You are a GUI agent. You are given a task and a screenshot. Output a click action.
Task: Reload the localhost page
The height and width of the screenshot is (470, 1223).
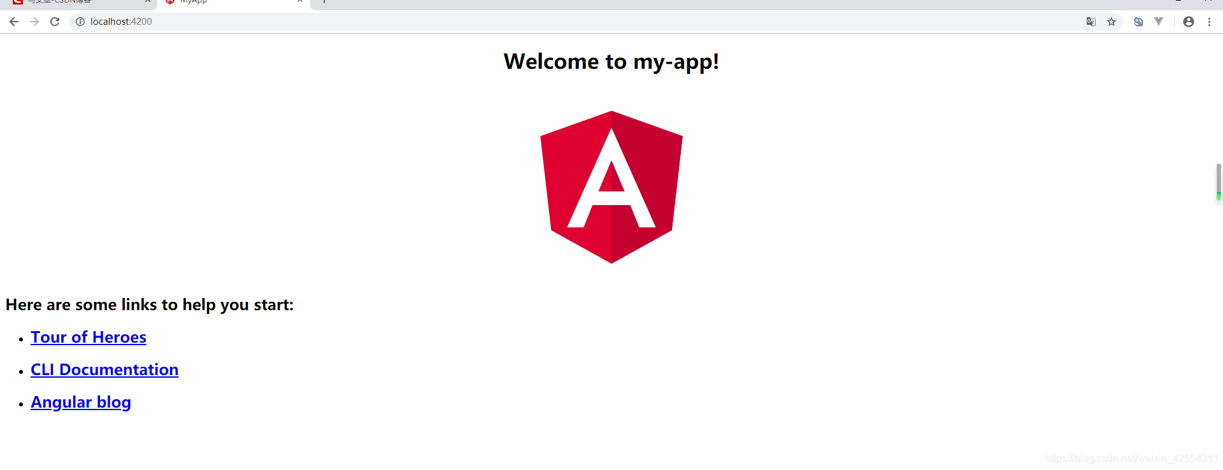55,22
